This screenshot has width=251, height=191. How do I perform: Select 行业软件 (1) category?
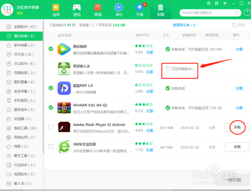pyautogui.click(x=22, y=165)
